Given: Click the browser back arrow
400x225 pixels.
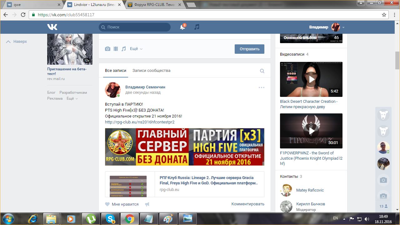Looking at the screenshot, I should (6, 15).
